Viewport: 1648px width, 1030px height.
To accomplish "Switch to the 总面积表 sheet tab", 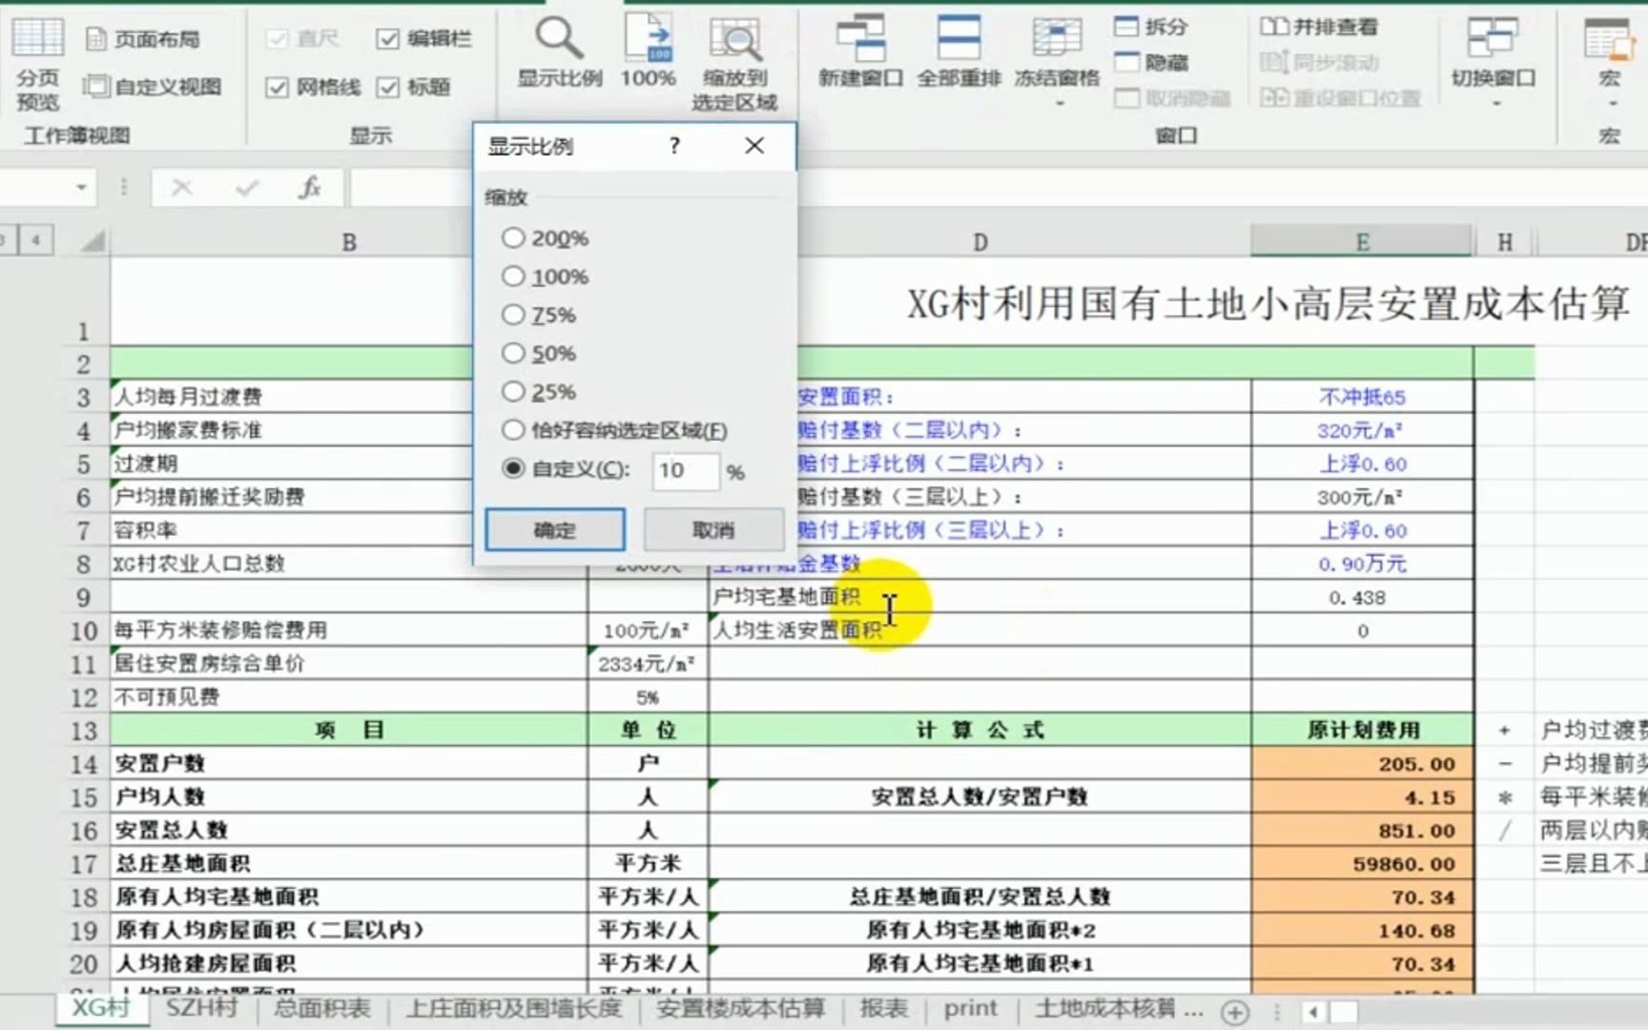I will point(321,1009).
